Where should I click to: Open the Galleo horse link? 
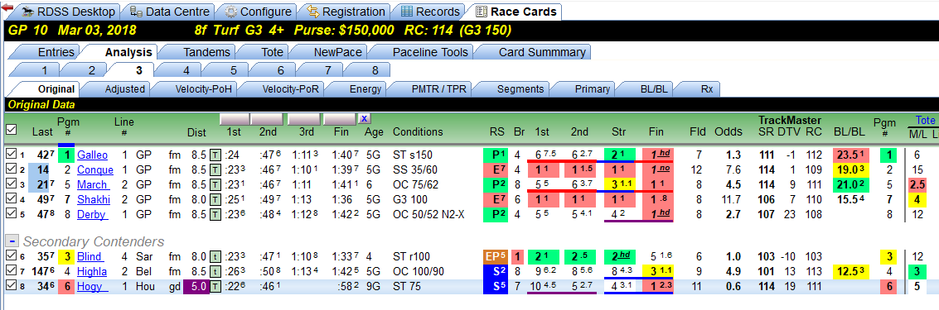point(92,155)
